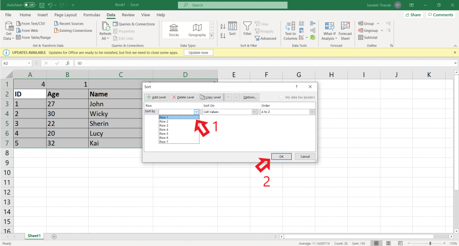The width and height of the screenshot is (459, 246).
Task: Switch to the Formulas tab
Action: click(x=91, y=15)
